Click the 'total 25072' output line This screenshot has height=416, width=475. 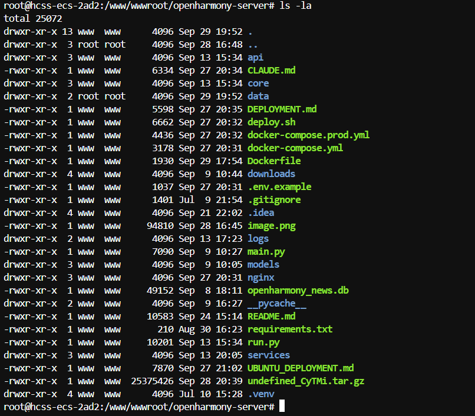coord(32,18)
